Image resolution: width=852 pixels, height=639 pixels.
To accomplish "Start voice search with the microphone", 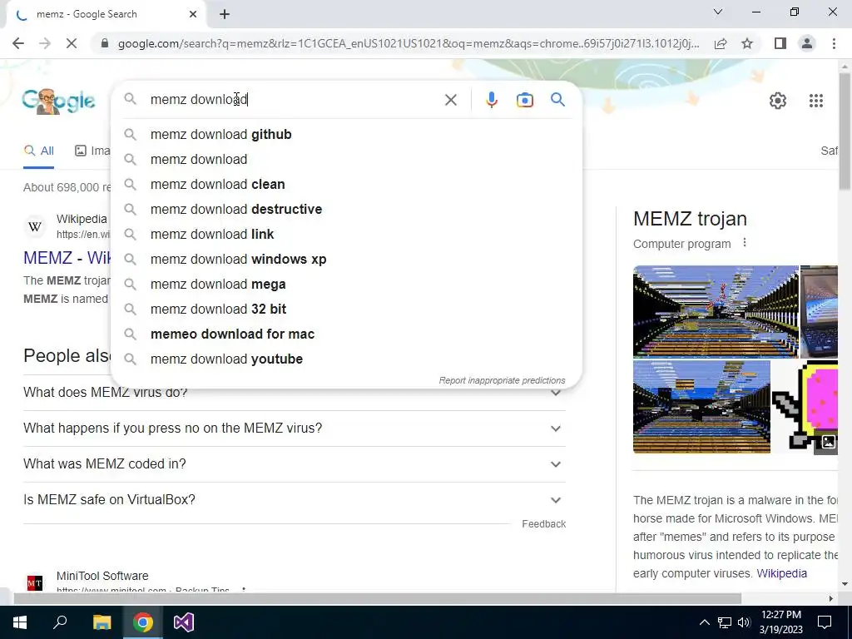I will [x=491, y=100].
